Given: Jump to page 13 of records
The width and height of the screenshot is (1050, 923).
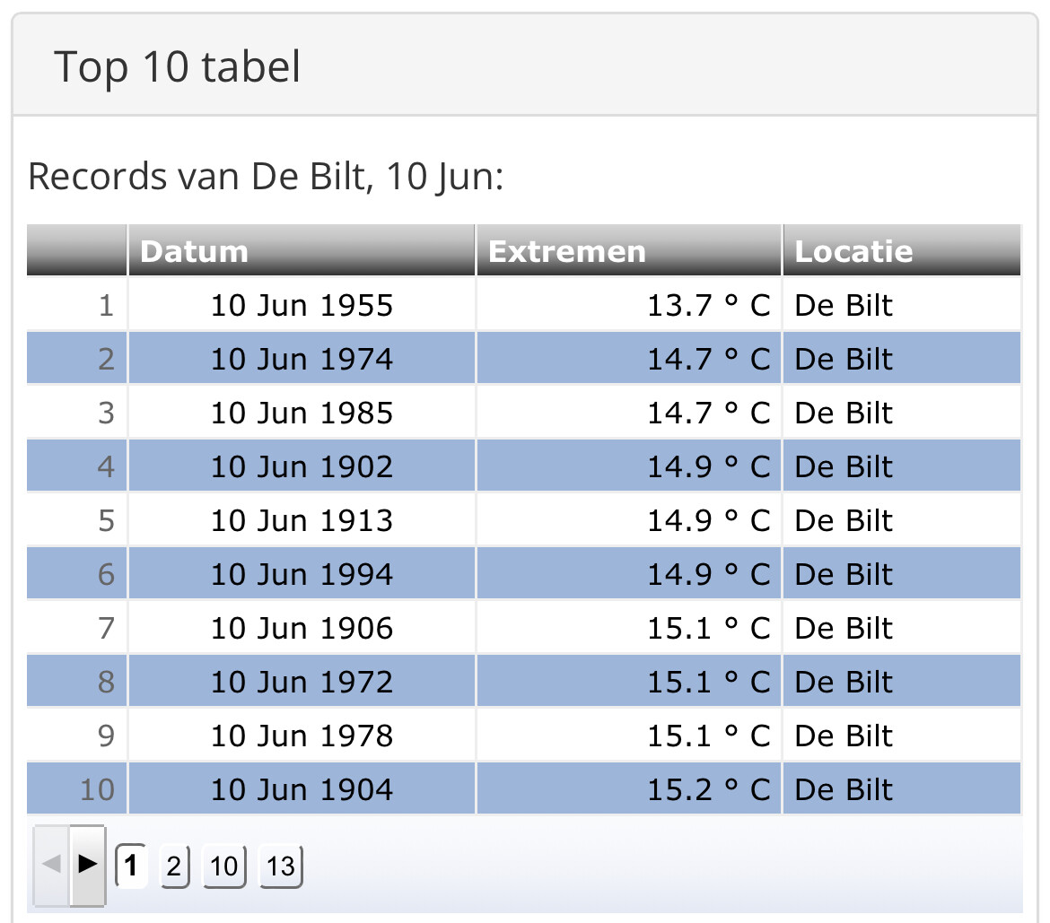Looking at the screenshot, I should click(x=281, y=866).
